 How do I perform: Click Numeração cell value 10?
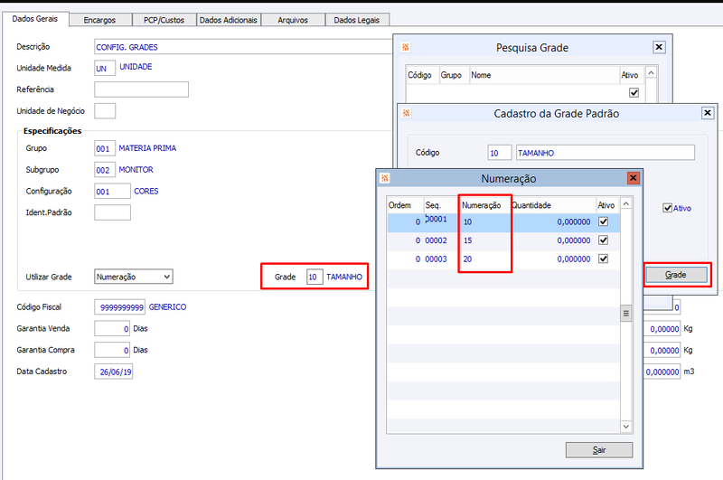click(x=467, y=221)
